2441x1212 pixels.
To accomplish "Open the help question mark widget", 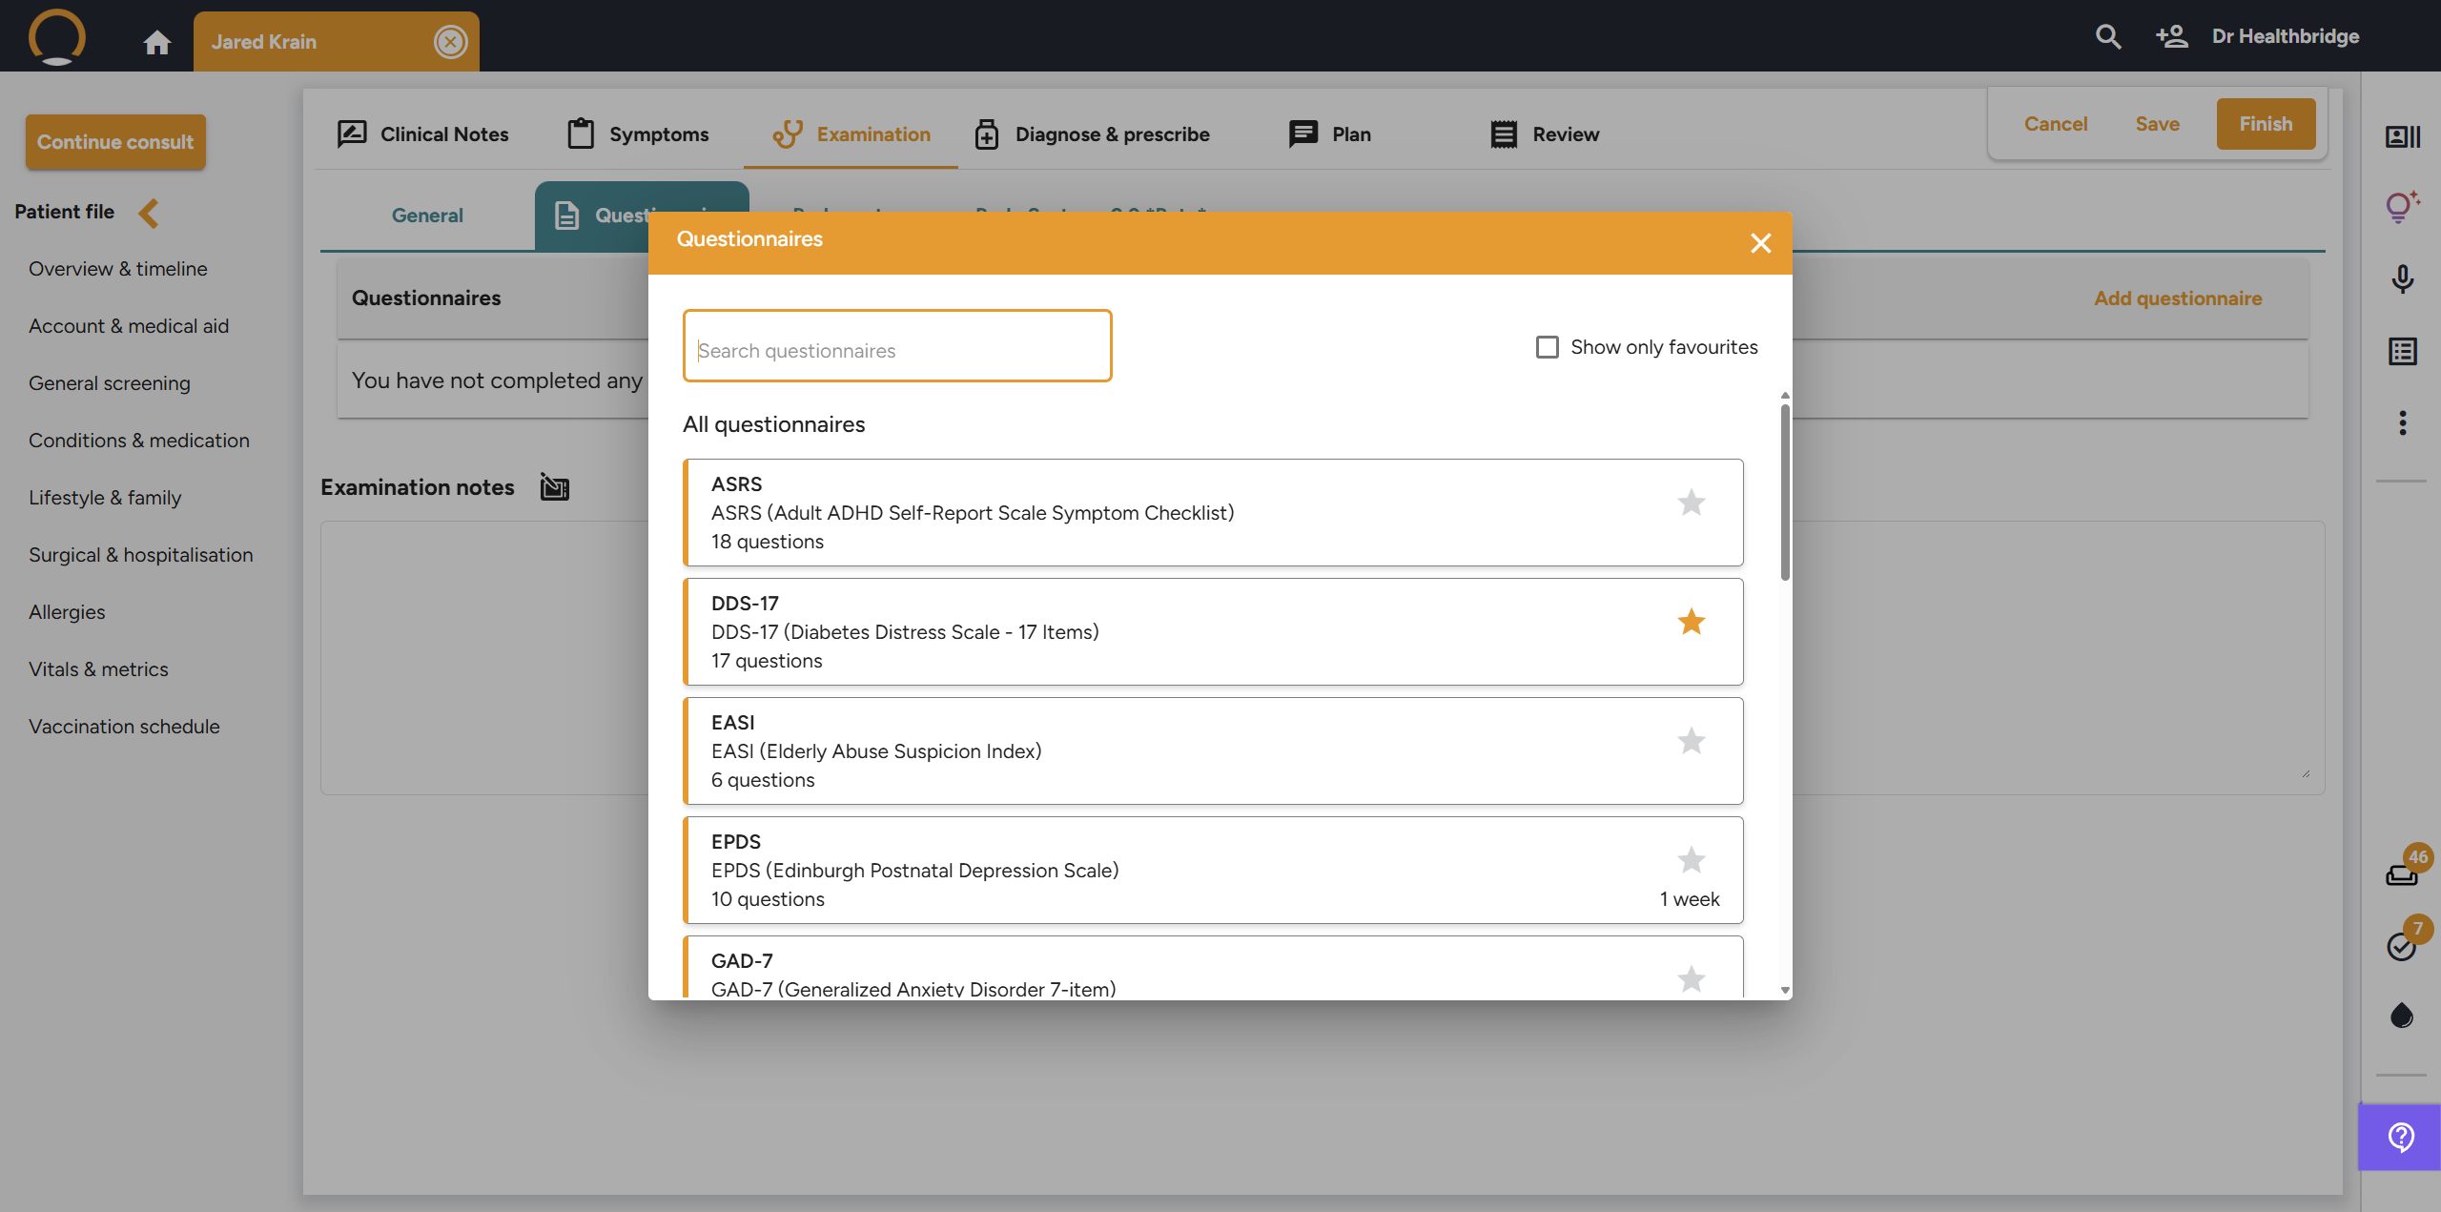I will click(x=2400, y=1137).
